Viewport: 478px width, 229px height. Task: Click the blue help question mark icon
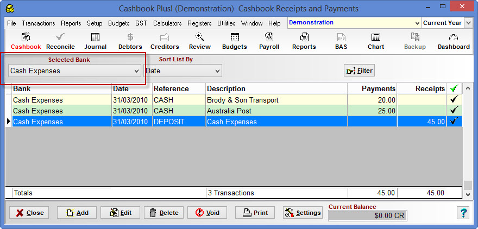coord(463,213)
